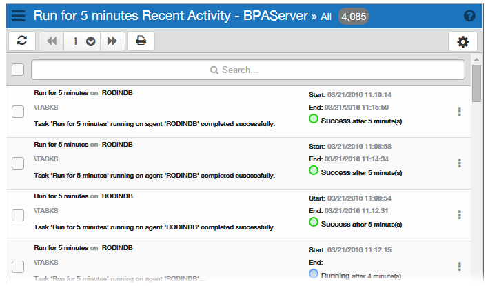488x286 pixels.
Task: Check the entry started at 11:10:14
Action: [x=19, y=112]
